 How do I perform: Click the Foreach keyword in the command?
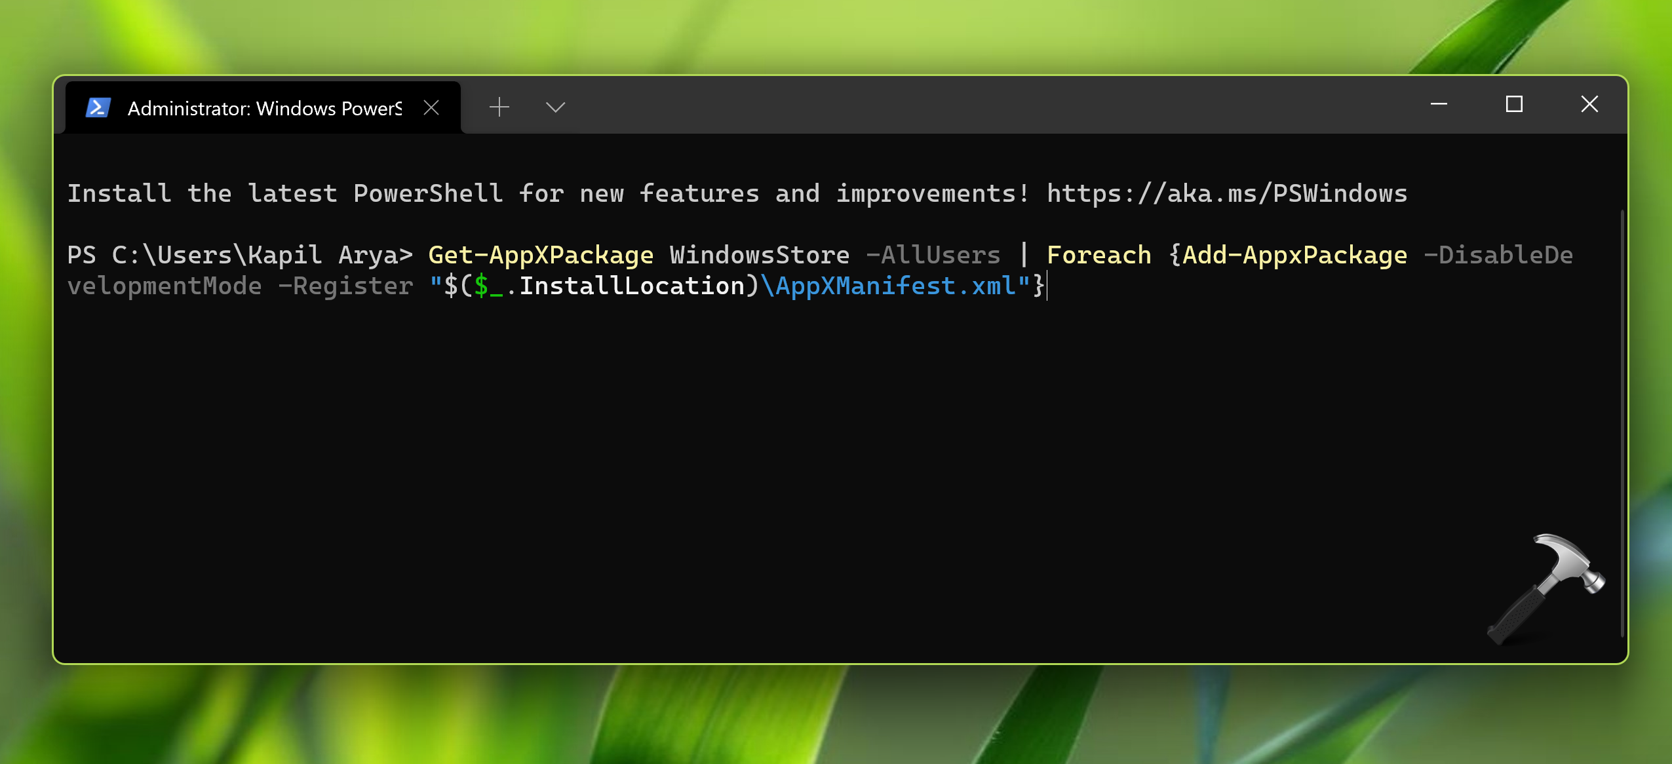point(1099,255)
